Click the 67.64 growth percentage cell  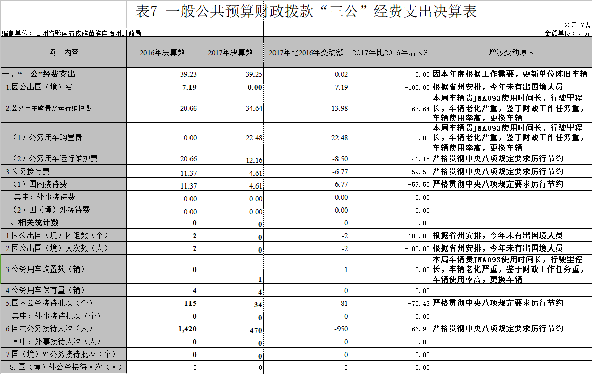click(x=390, y=109)
